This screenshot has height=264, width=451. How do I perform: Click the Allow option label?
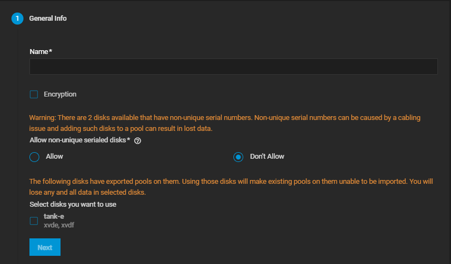(55, 157)
